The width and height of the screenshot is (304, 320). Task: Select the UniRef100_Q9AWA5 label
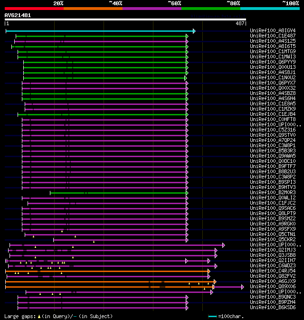(273, 156)
